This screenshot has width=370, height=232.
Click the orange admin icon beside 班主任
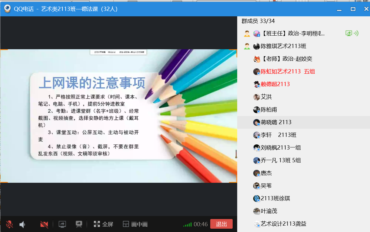tap(247, 34)
